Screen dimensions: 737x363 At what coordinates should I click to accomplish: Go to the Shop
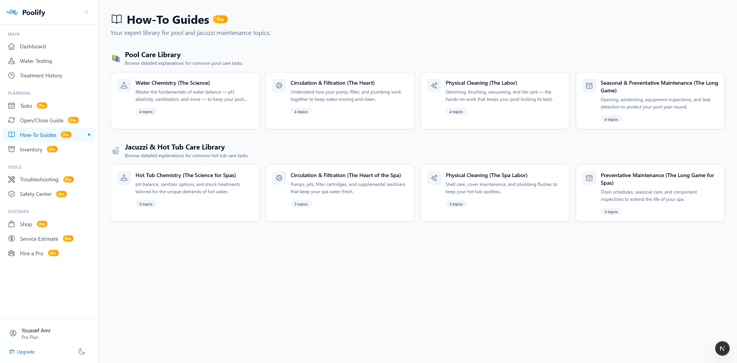click(49, 224)
